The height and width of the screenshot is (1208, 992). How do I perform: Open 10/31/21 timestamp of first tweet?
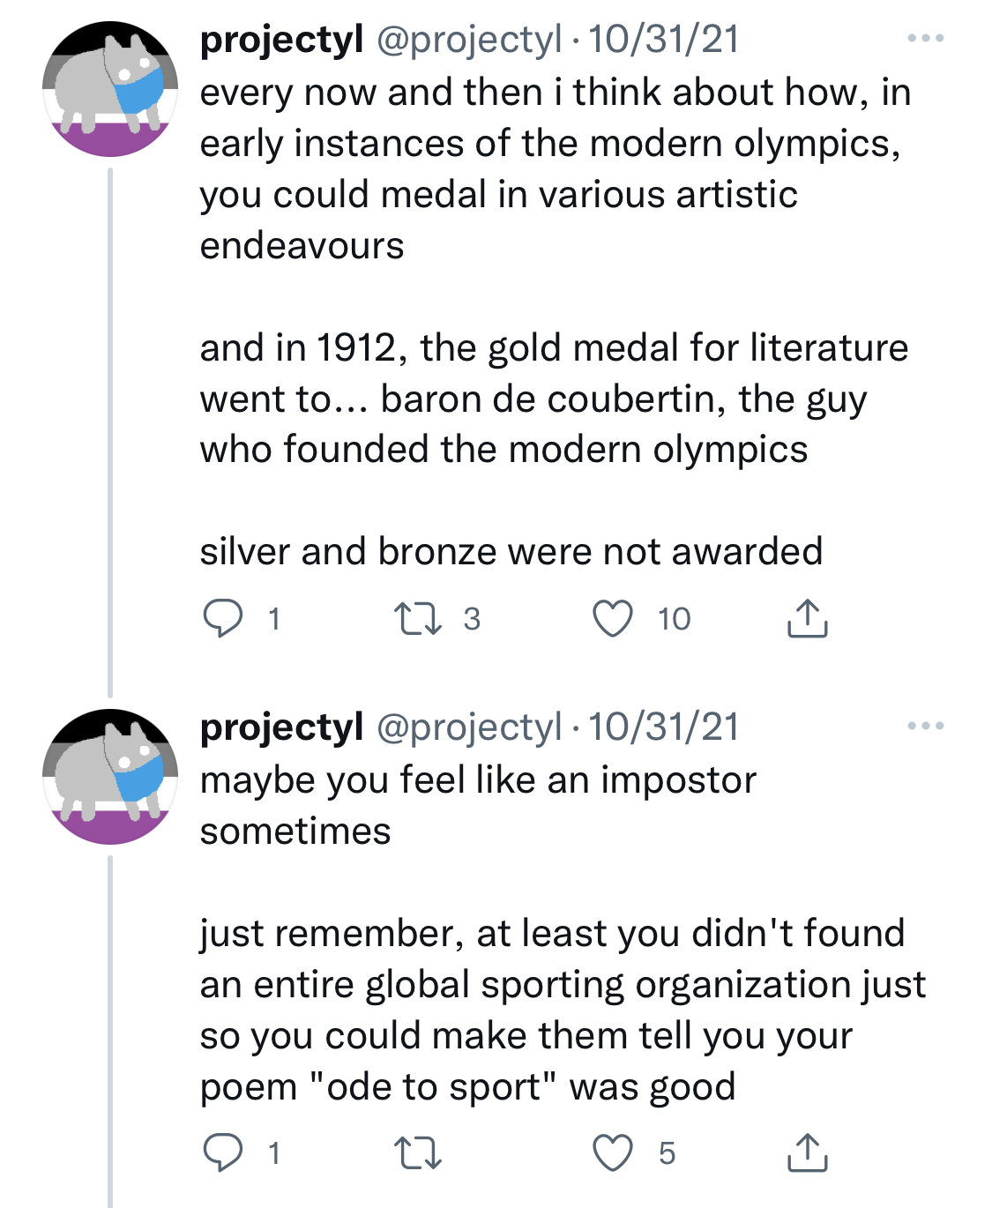pyautogui.click(x=663, y=40)
